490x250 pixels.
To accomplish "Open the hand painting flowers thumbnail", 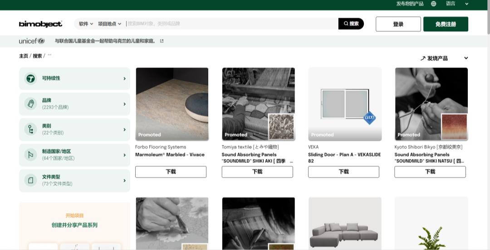I will click(x=172, y=223).
